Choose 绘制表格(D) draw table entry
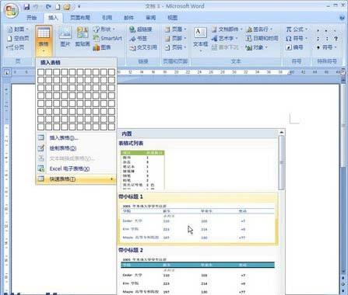 coord(76,148)
